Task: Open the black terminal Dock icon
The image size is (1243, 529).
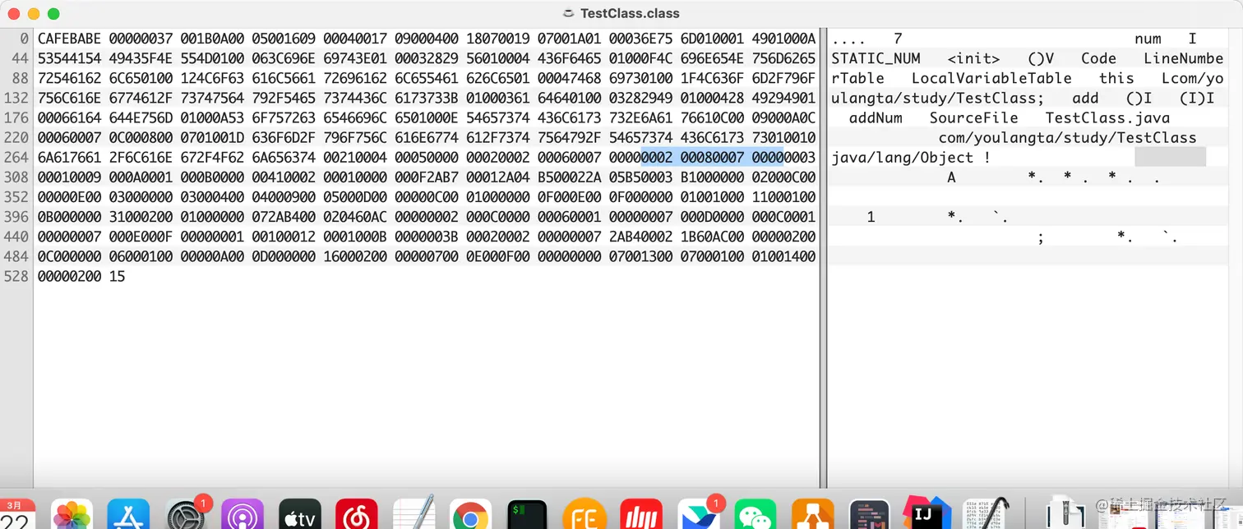Action: [527, 516]
